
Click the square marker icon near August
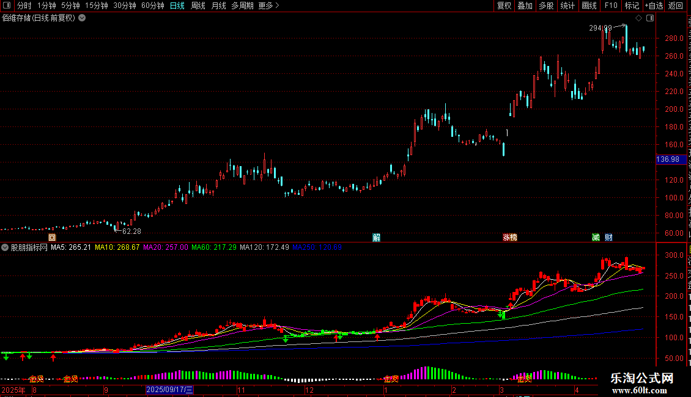click(52, 238)
